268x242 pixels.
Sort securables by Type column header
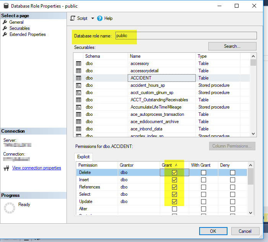pyautogui.click(x=218, y=56)
